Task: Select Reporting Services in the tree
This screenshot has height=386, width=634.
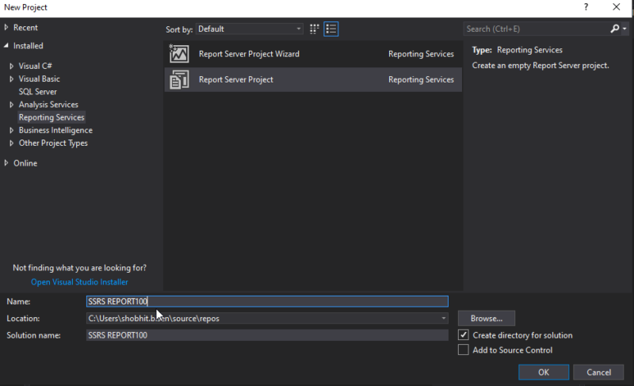Action: (52, 117)
